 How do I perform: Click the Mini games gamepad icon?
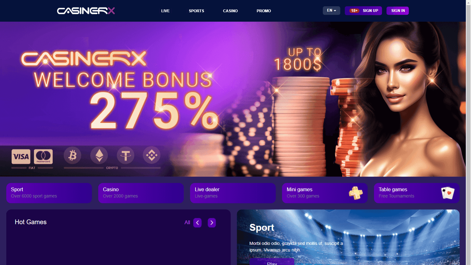coord(356,193)
